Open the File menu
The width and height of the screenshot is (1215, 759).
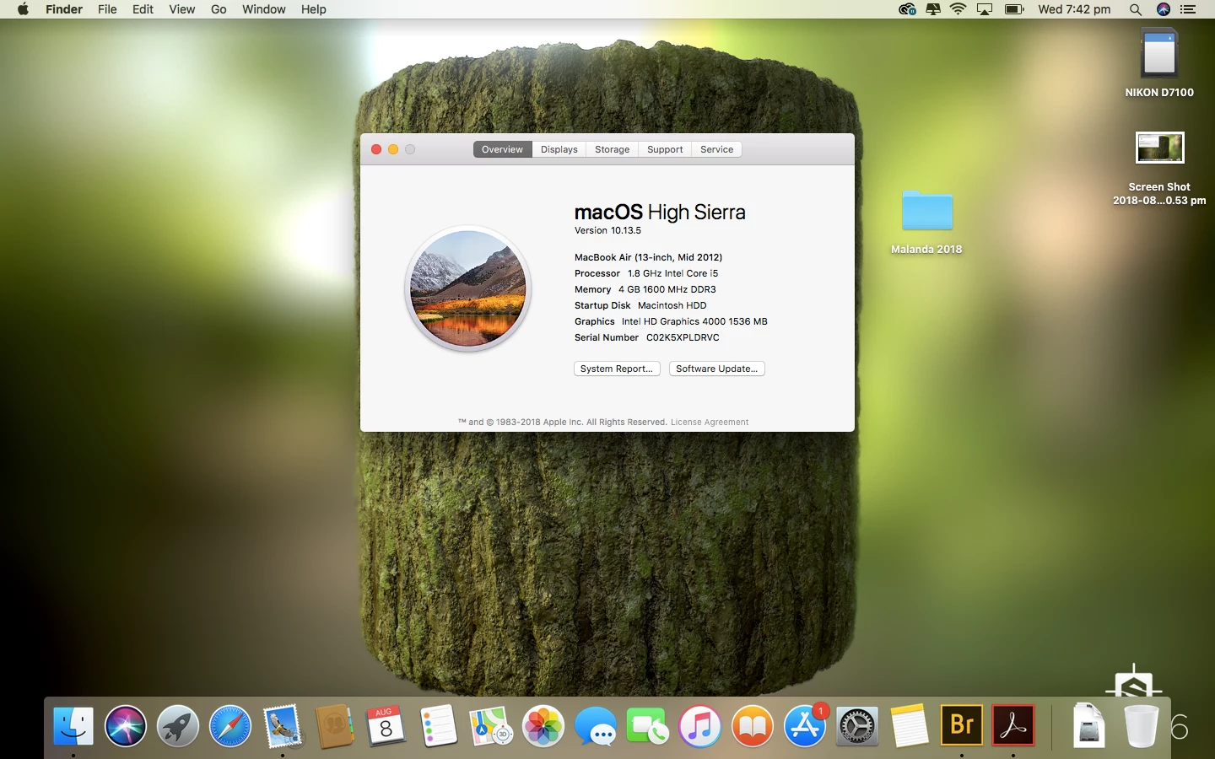point(107,9)
